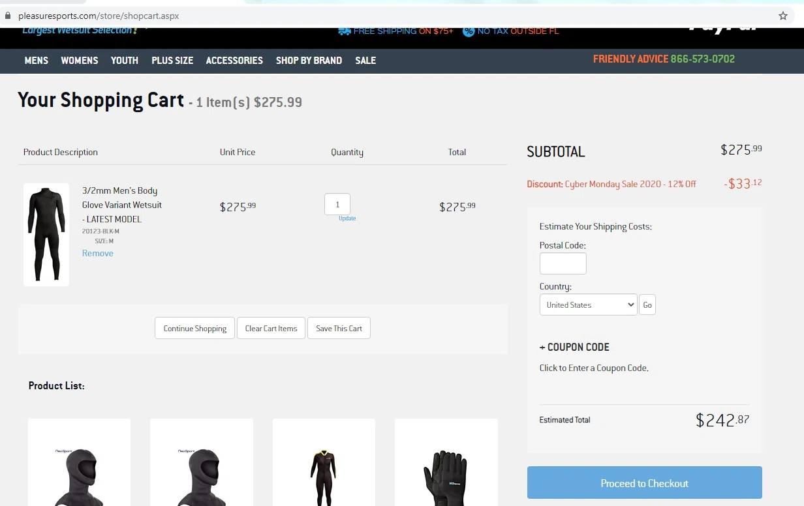
Task: Click the Product List heading
Action: [x=57, y=385]
